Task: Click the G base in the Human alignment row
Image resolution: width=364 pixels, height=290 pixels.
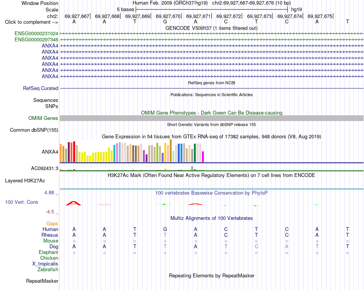Action: click(165, 229)
